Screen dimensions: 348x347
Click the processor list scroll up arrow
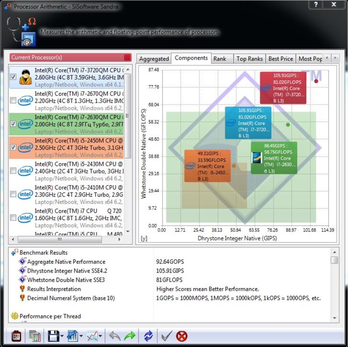(128, 70)
